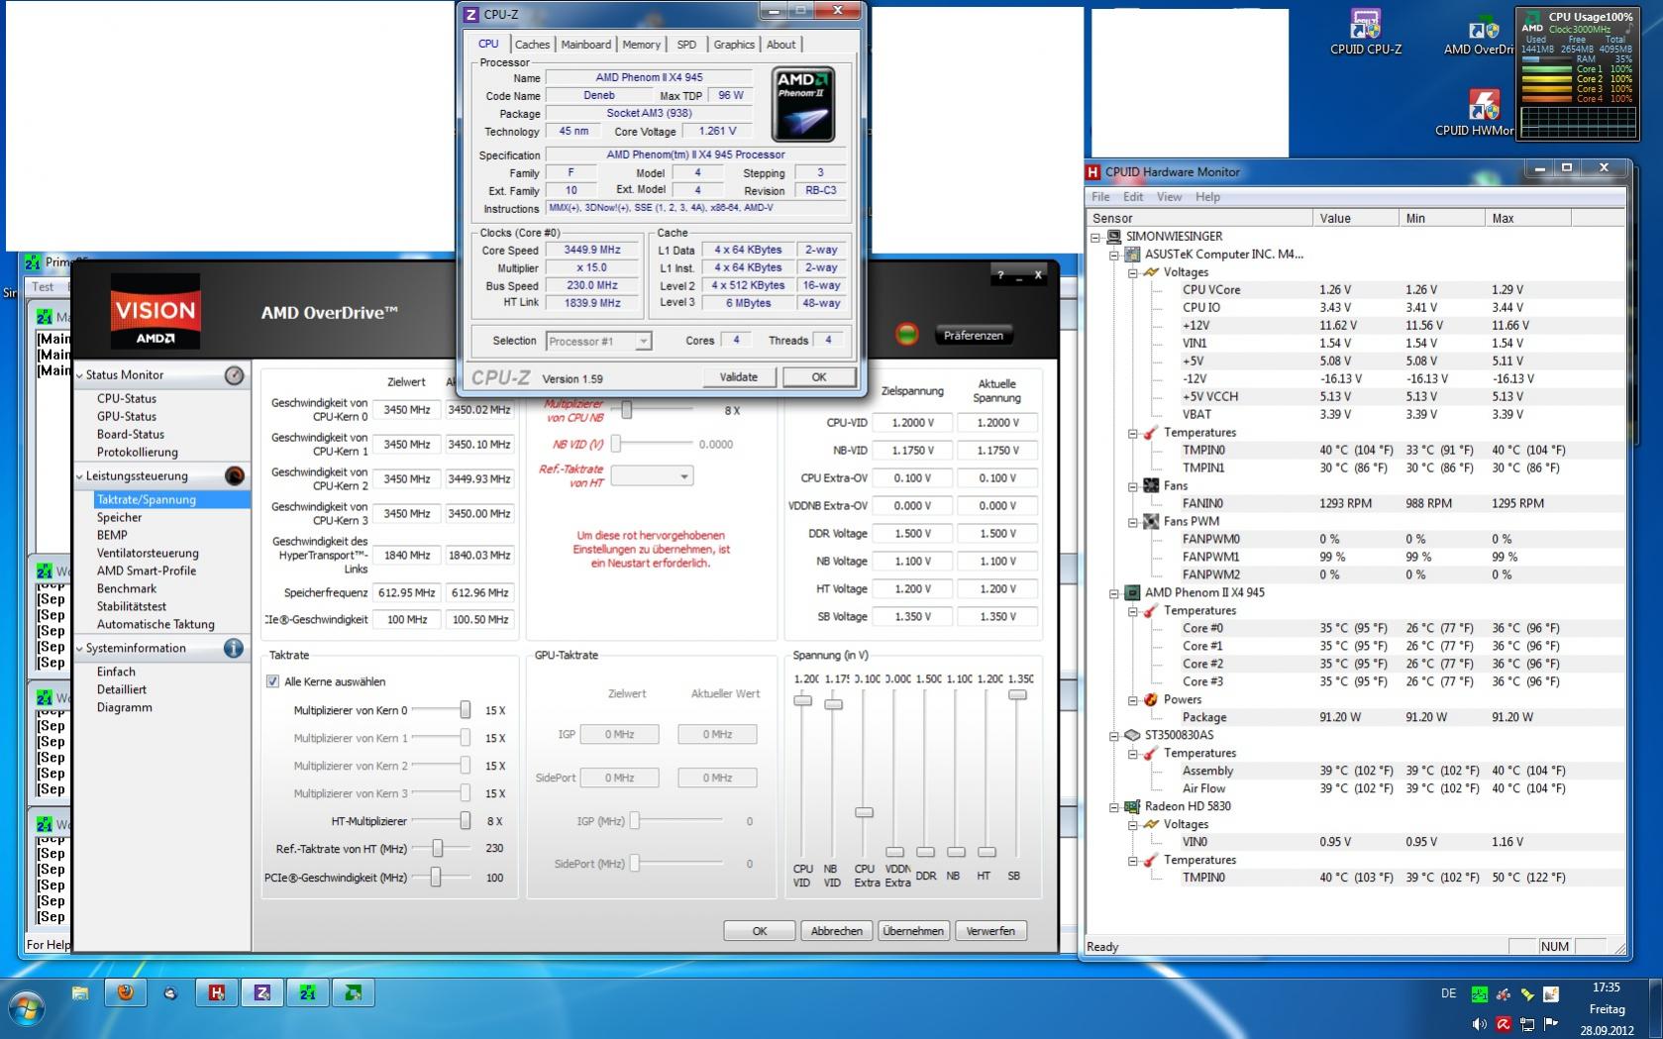The height and width of the screenshot is (1039, 1663).
Task: Open the Windows Start menu
Action: (27, 1010)
